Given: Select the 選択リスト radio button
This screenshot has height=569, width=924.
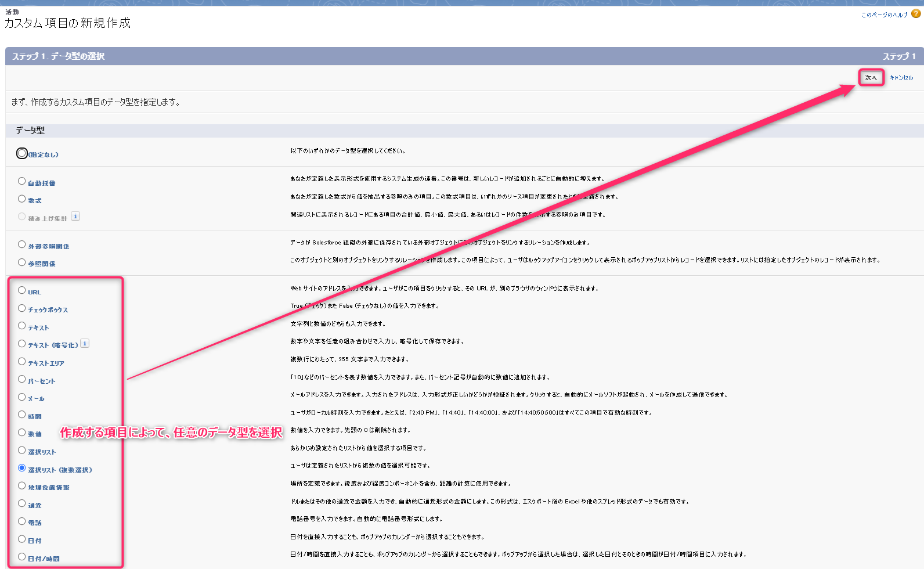Looking at the screenshot, I should (x=21, y=450).
